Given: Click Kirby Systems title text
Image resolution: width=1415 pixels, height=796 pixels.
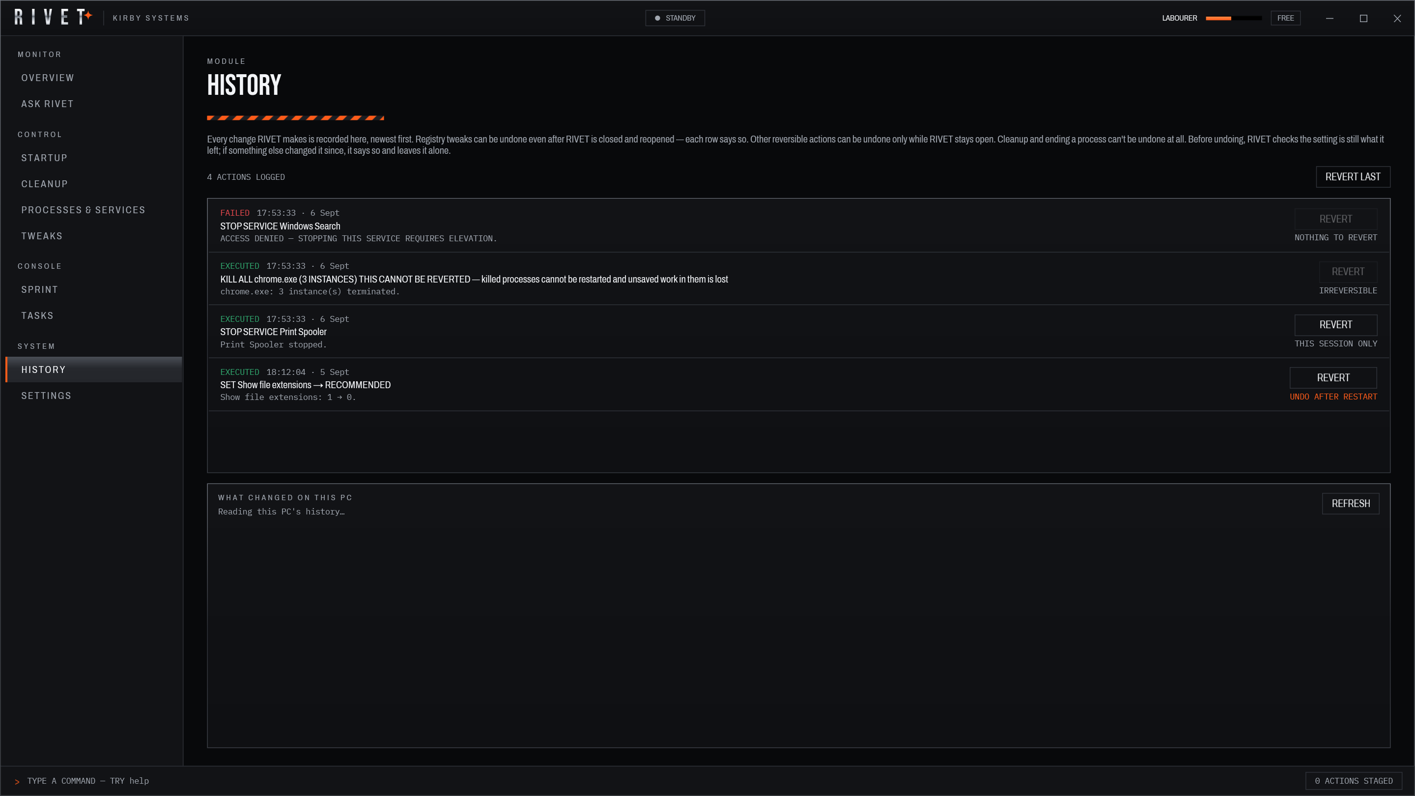Looking at the screenshot, I should [151, 18].
